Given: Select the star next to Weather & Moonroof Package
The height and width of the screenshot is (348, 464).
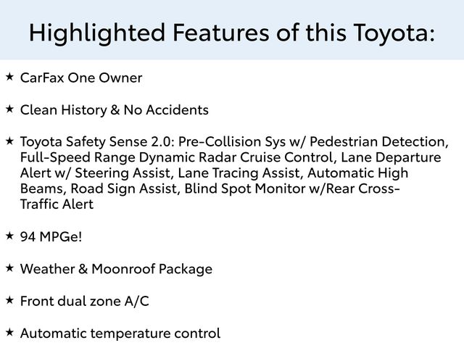Looking at the screenshot, I should coord(9,267).
